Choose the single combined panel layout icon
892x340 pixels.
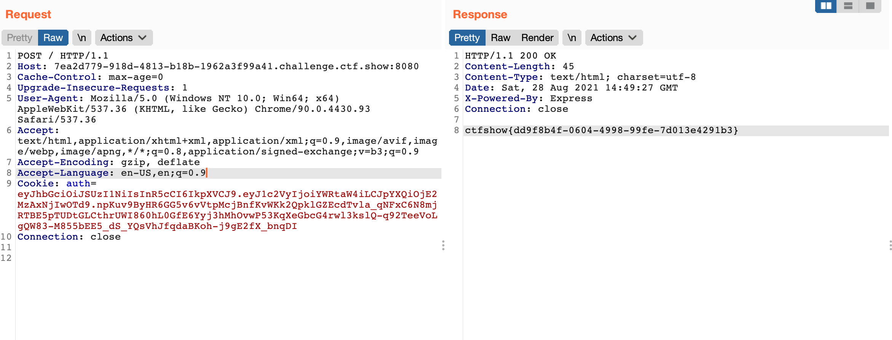click(x=870, y=6)
